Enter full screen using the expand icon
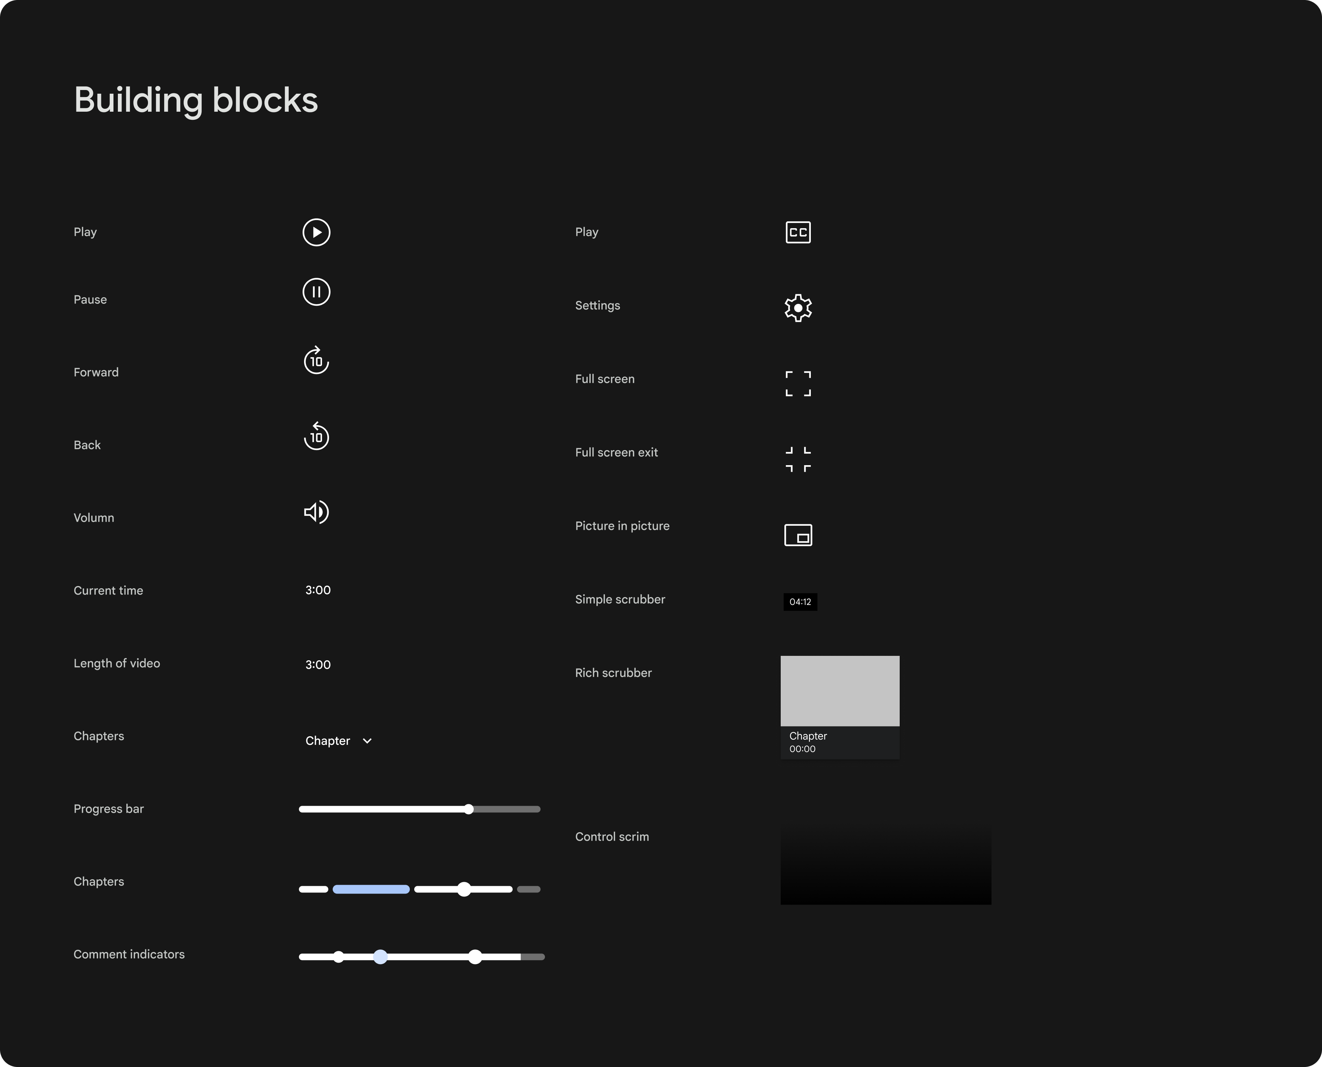 pos(798,383)
